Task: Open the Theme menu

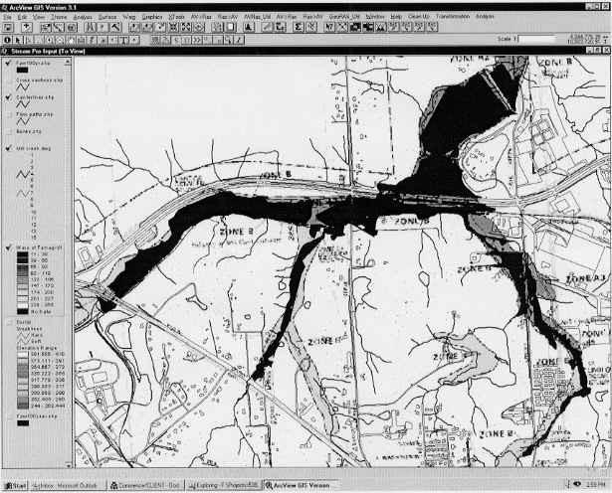Action: coord(60,17)
